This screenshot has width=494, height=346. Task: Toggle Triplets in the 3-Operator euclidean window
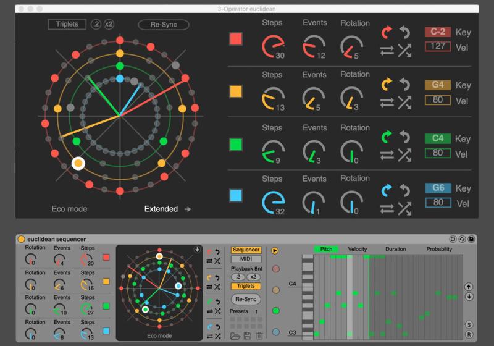(67, 24)
